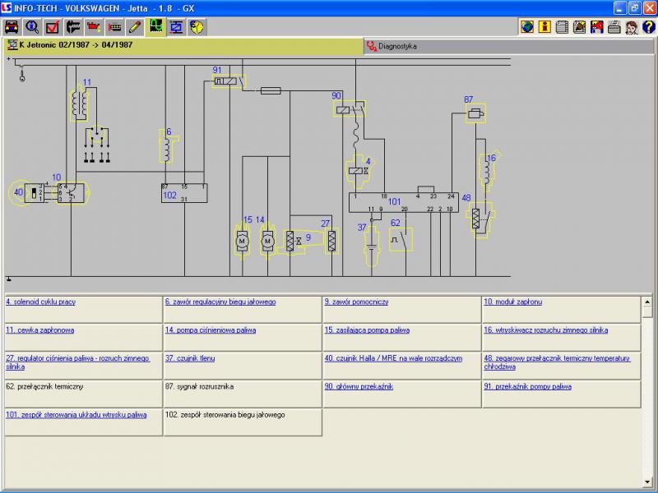658x493 pixels.
Task: Open the timing belt engine icon
Action: click(x=114, y=27)
